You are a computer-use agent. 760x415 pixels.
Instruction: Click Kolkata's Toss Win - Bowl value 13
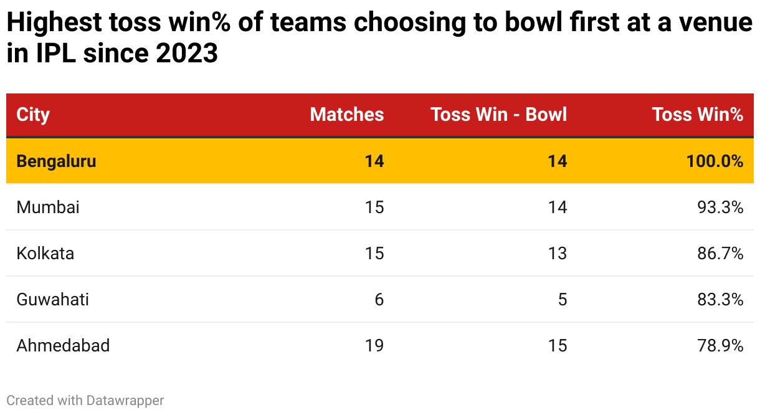[558, 253]
